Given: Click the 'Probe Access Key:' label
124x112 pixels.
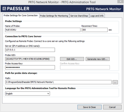Looking at the screenshot, I should coord(14,64).
